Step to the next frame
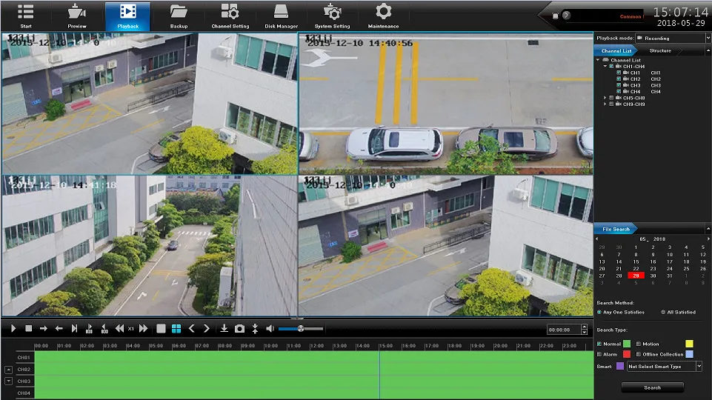 [x=74, y=328]
